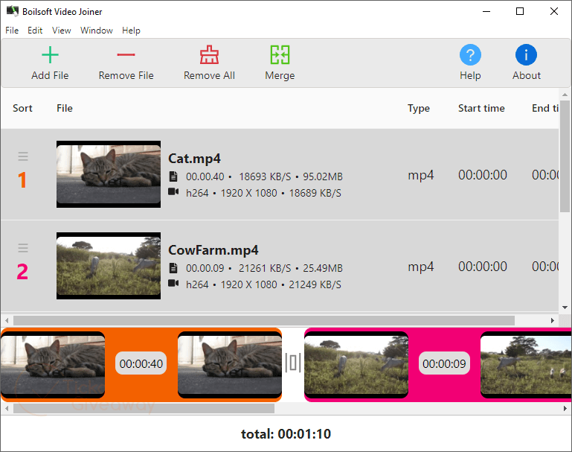The height and width of the screenshot is (452, 572).
Task: Click the CowFarm.mp4 file name
Action: (x=213, y=250)
